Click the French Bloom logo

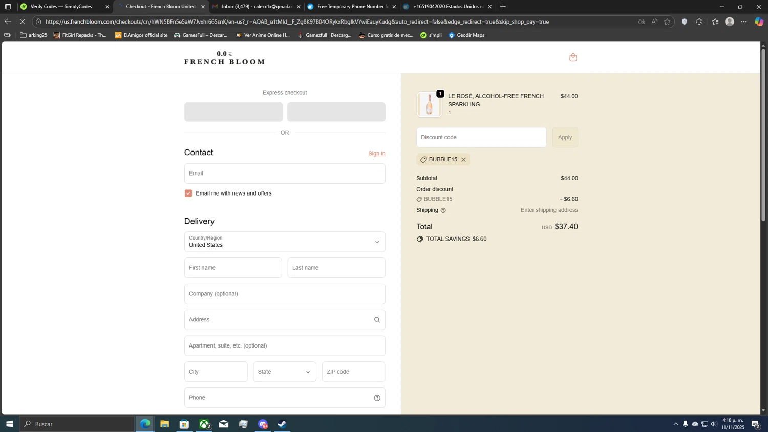tap(224, 57)
